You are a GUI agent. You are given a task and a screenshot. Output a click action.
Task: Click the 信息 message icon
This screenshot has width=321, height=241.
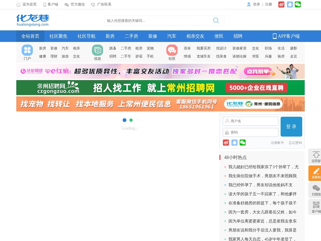tap(98, 50)
